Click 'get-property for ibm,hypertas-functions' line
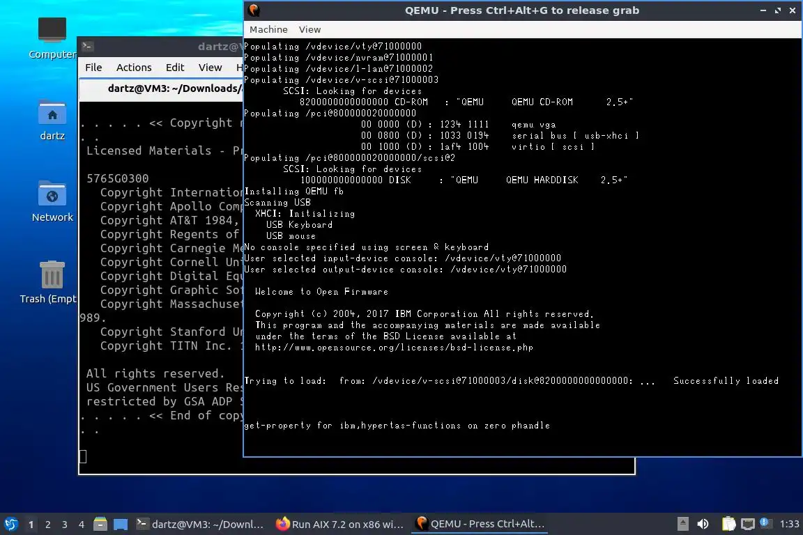 coord(397,426)
